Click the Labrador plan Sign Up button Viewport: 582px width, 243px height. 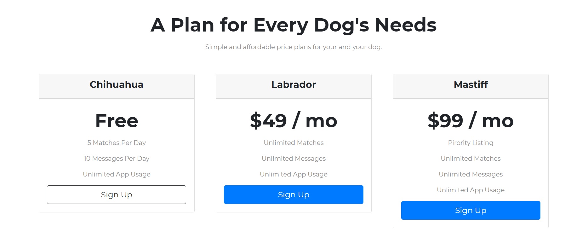293,194
